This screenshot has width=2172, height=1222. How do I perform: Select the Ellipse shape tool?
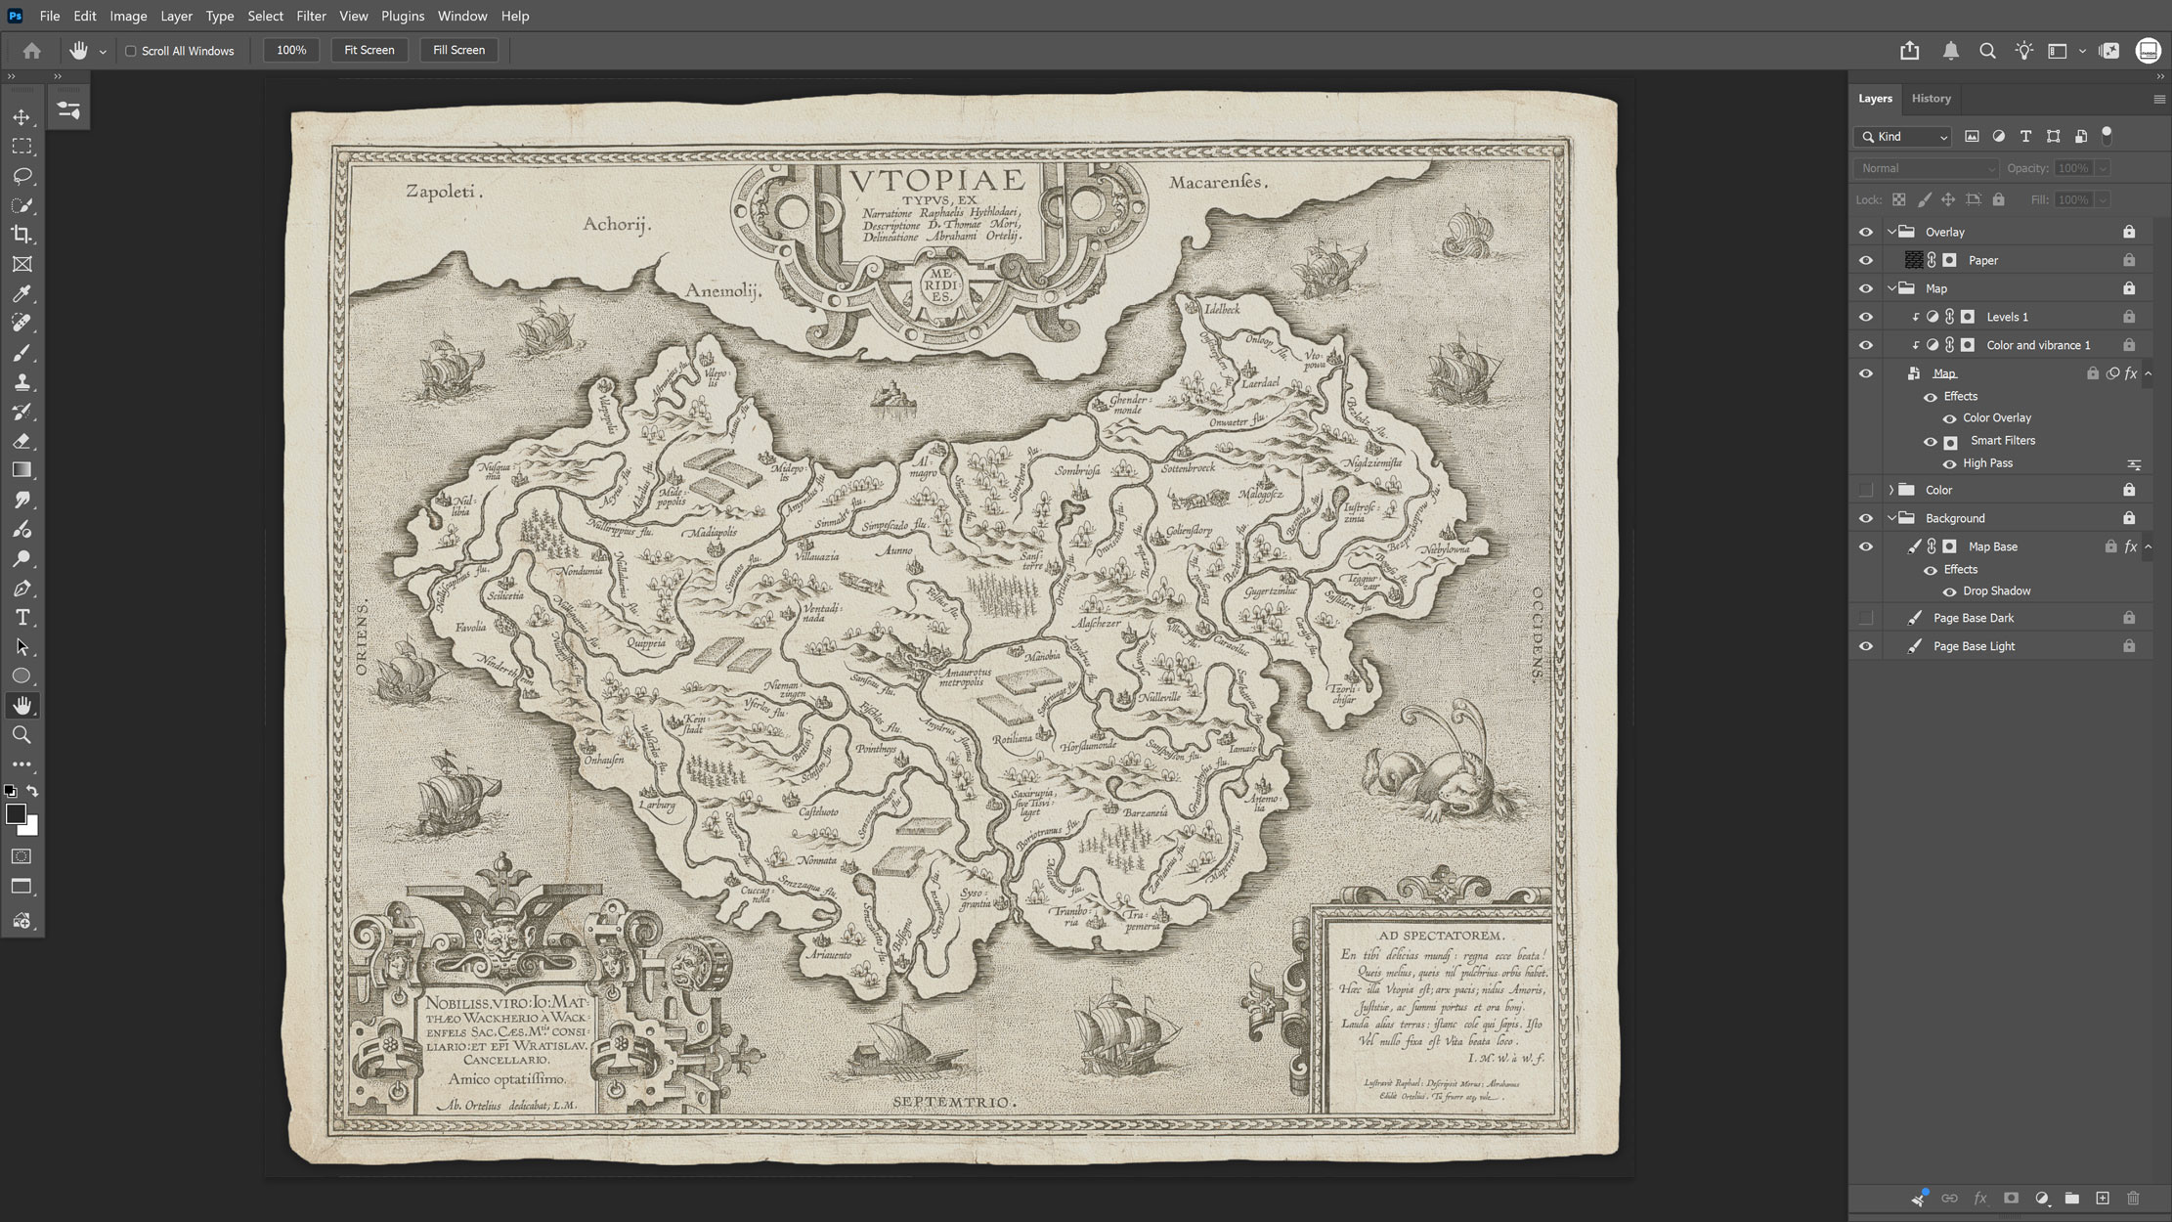click(22, 676)
